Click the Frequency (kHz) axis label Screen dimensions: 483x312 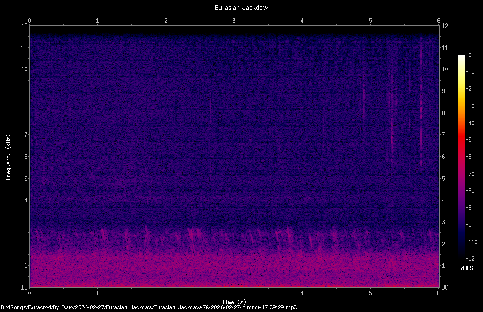click(8, 156)
